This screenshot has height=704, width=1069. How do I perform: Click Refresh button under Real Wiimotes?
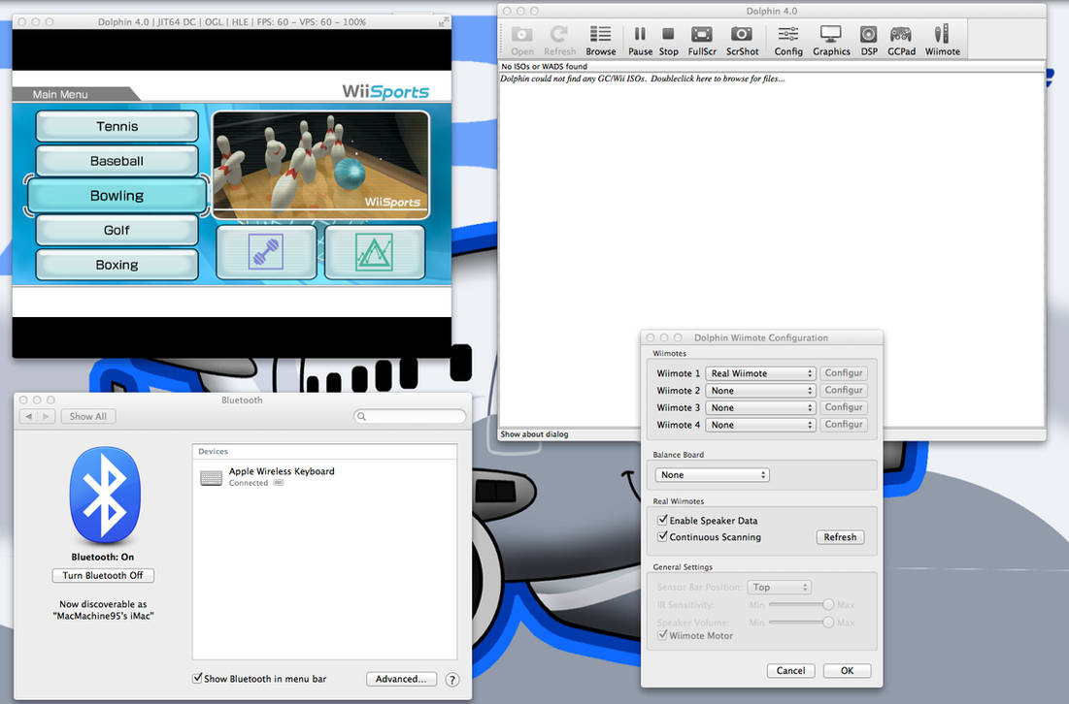point(840,537)
